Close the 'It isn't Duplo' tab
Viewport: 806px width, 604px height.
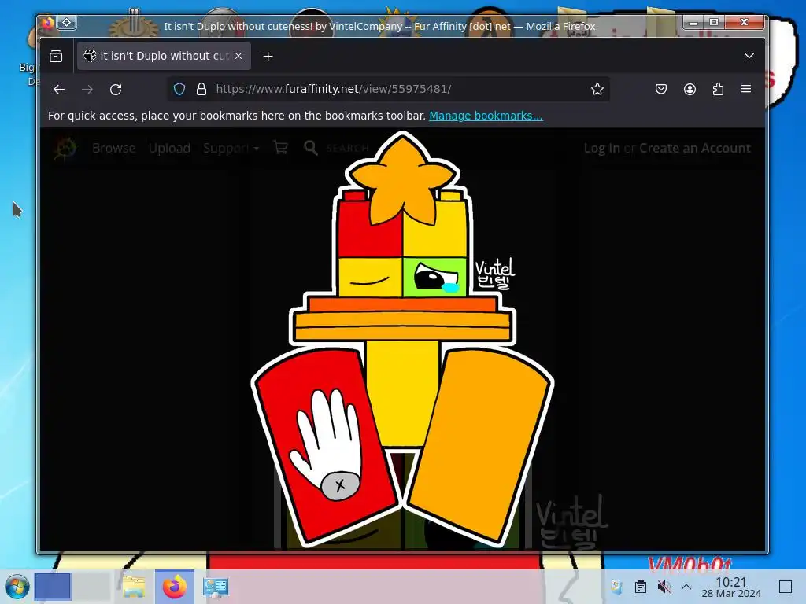pos(238,56)
